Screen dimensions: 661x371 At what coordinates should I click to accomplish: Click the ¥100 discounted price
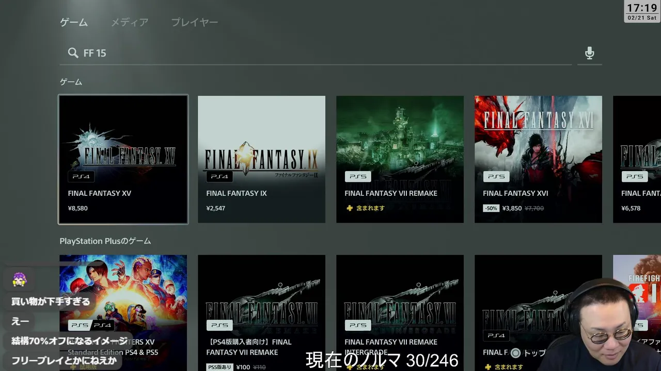click(x=243, y=367)
